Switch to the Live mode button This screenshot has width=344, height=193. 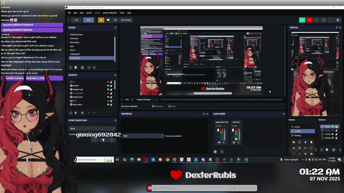pos(76,20)
